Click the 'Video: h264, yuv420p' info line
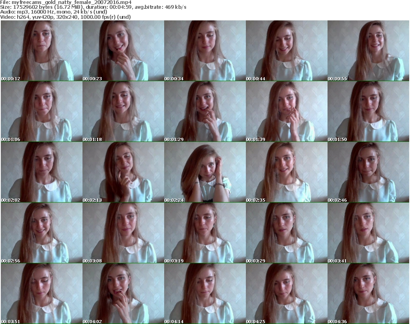The width and height of the screenshot is (410, 324). [x=65, y=17]
